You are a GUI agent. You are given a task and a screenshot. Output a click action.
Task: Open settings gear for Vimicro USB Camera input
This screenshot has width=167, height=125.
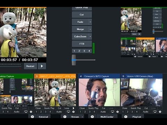coord(160,112)
